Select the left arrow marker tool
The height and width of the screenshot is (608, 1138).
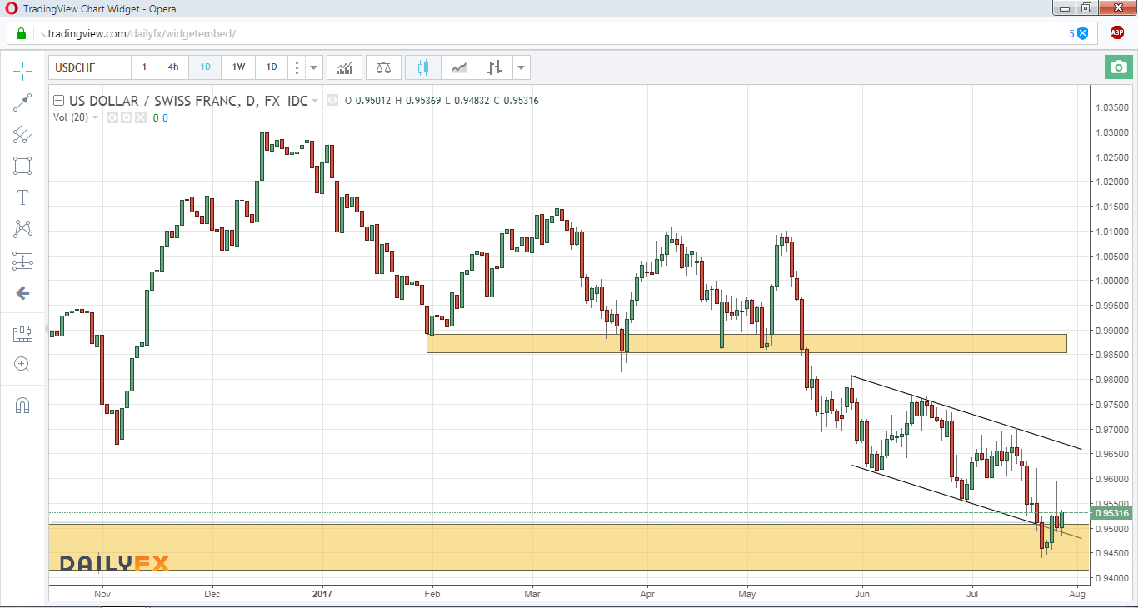(22, 292)
